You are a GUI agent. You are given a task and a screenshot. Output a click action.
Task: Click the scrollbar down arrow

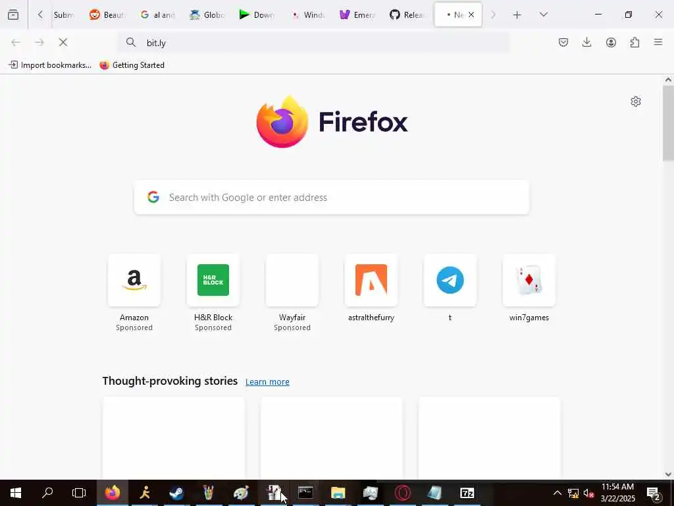(668, 474)
